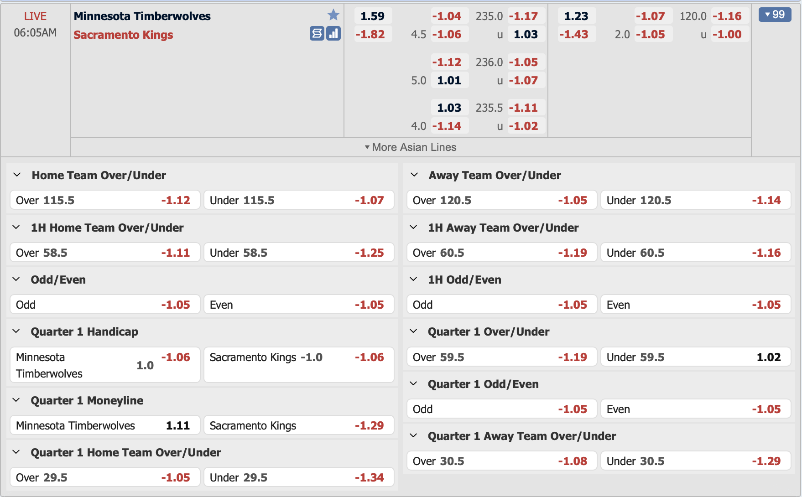Collapse the 1H Odd/Even section
Image resolution: width=802 pixels, height=497 pixels.
click(414, 280)
